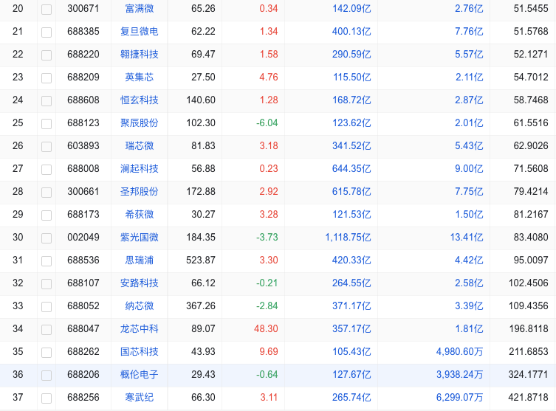Check the box in row 22 翱捷科技
Screen dimensions: 556x411
pos(47,55)
